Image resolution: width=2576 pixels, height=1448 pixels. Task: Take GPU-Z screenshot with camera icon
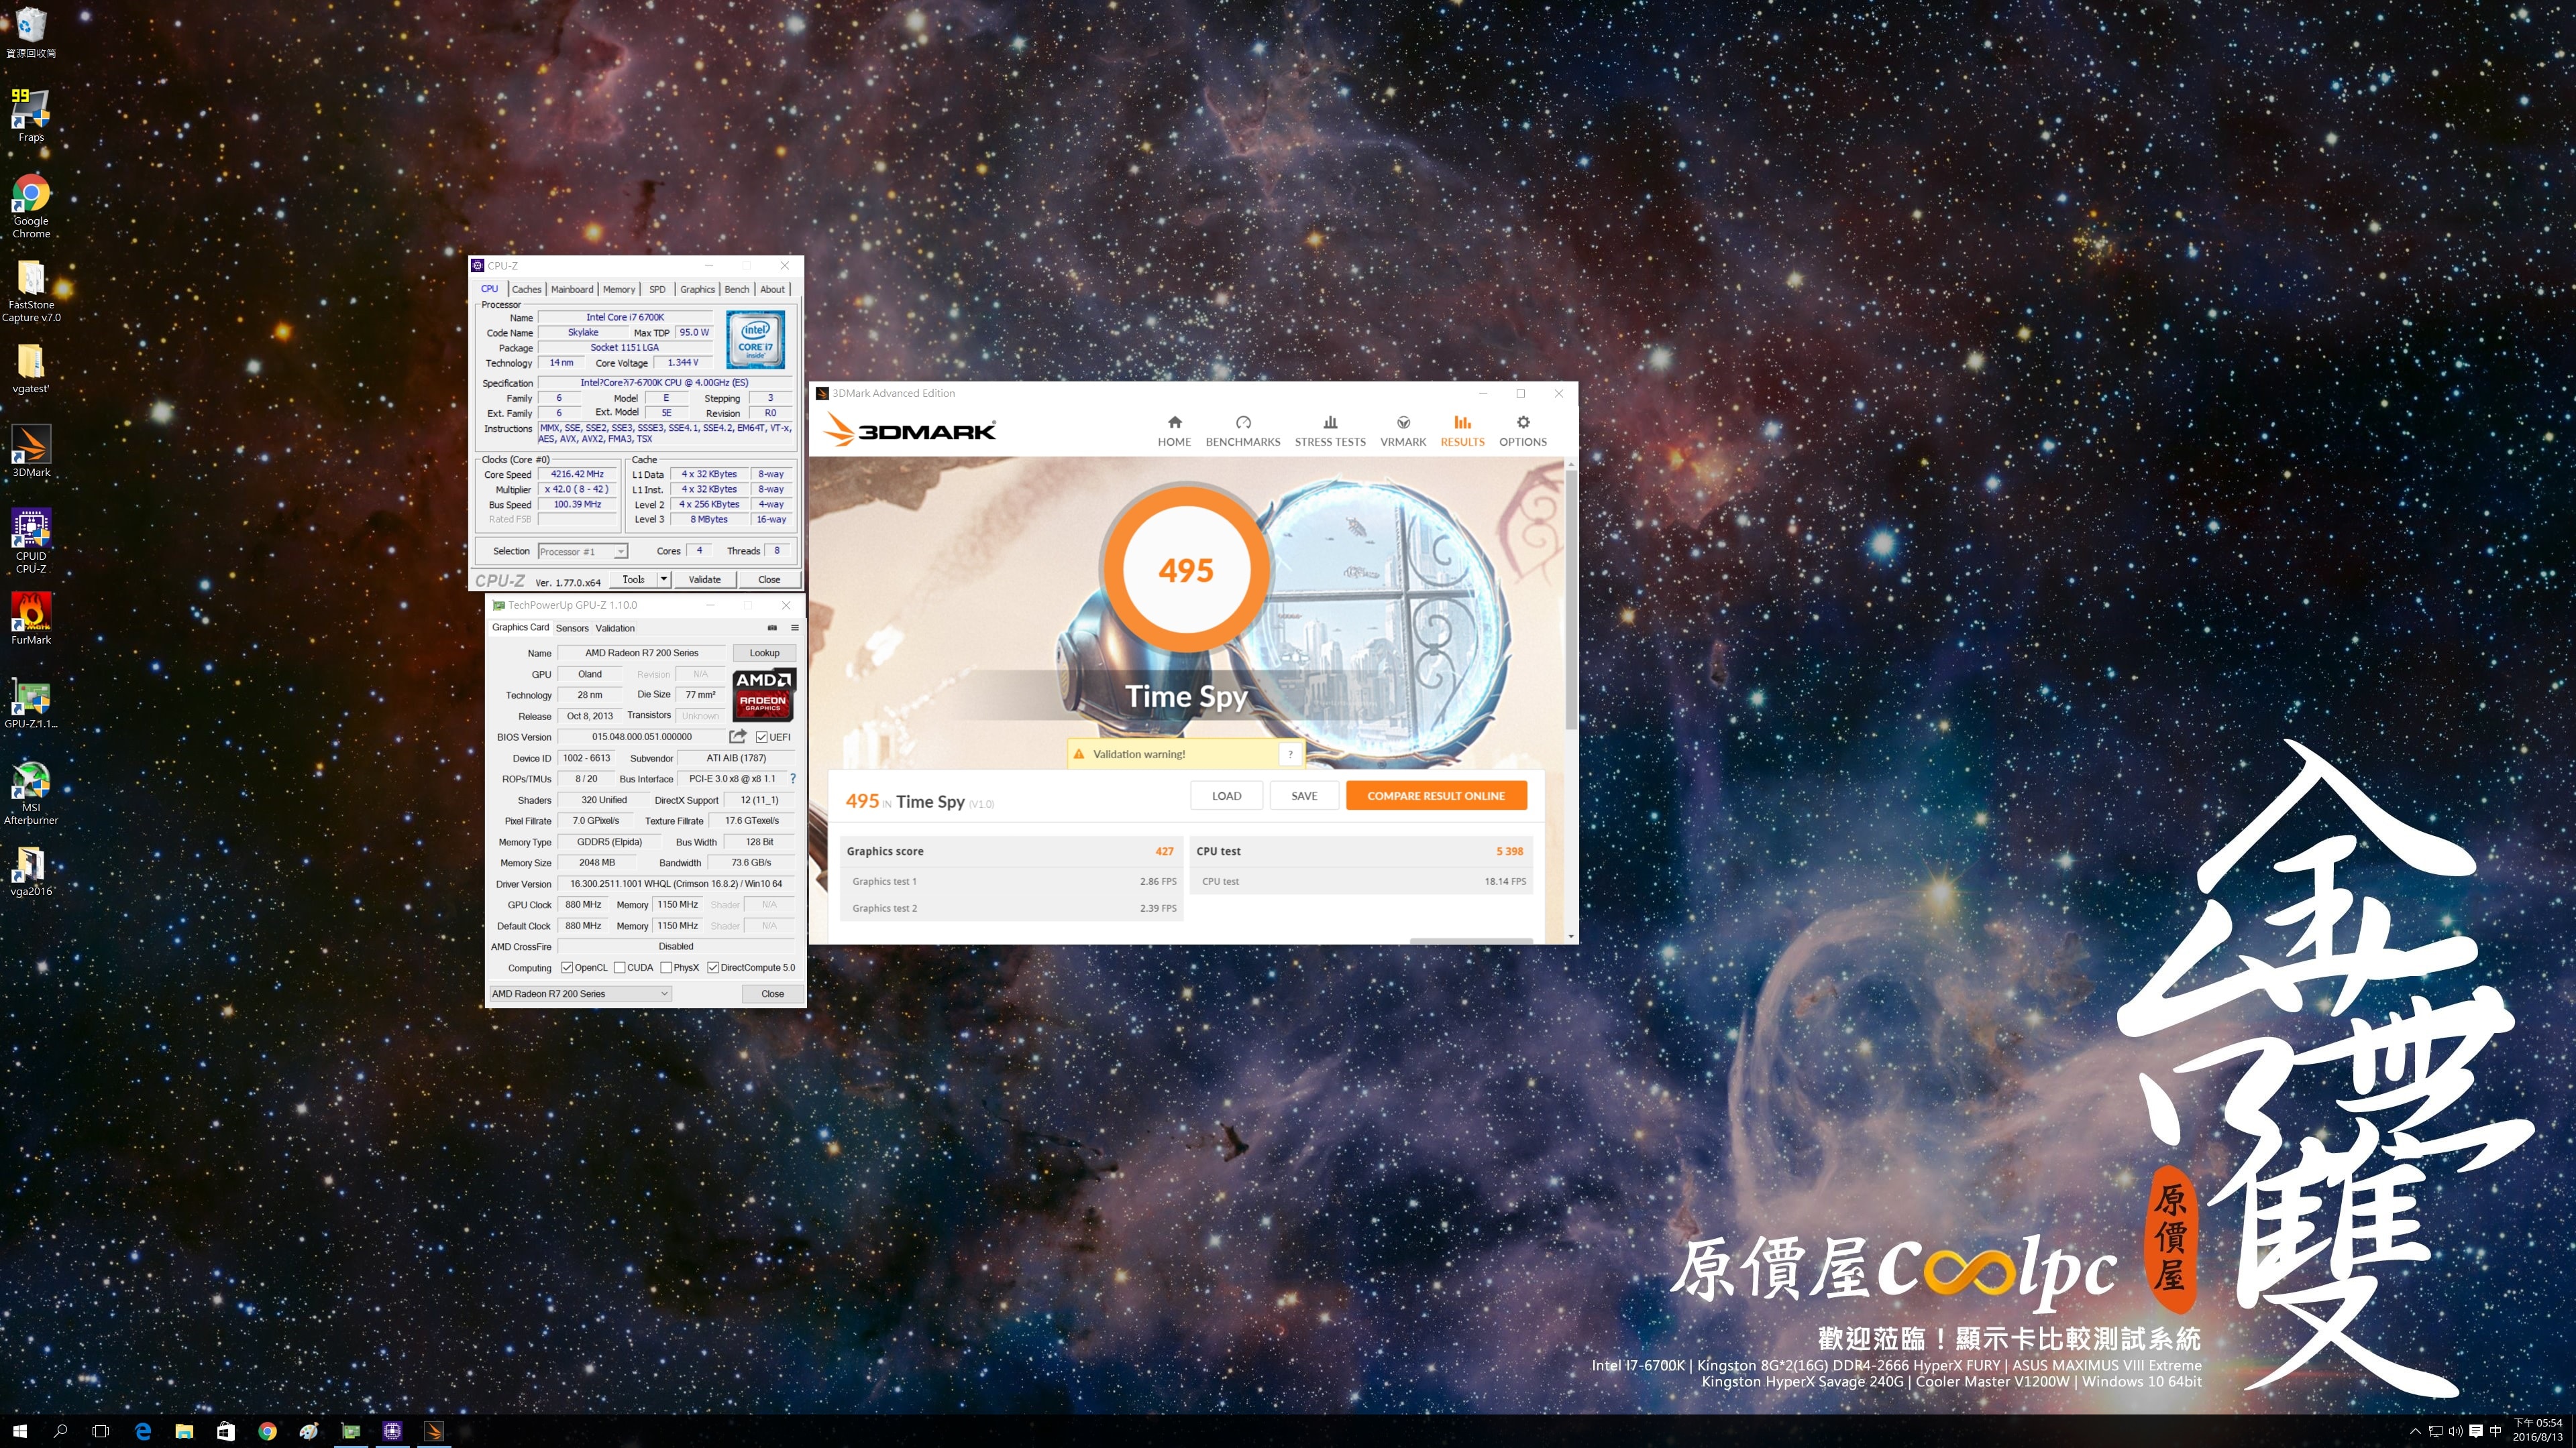(x=772, y=627)
